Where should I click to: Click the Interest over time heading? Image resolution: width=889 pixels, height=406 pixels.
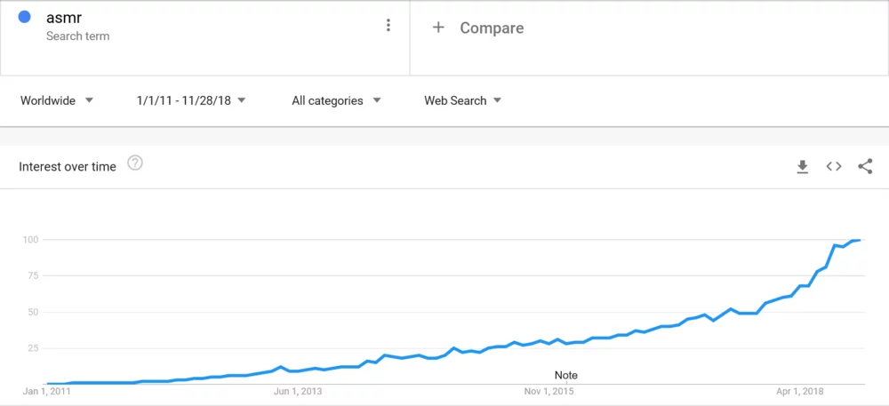[x=68, y=166]
